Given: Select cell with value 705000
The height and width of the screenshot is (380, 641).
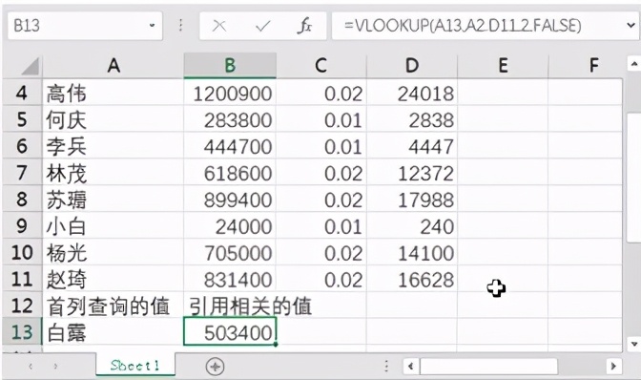Looking at the screenshot, I should (x=230, y=252).
